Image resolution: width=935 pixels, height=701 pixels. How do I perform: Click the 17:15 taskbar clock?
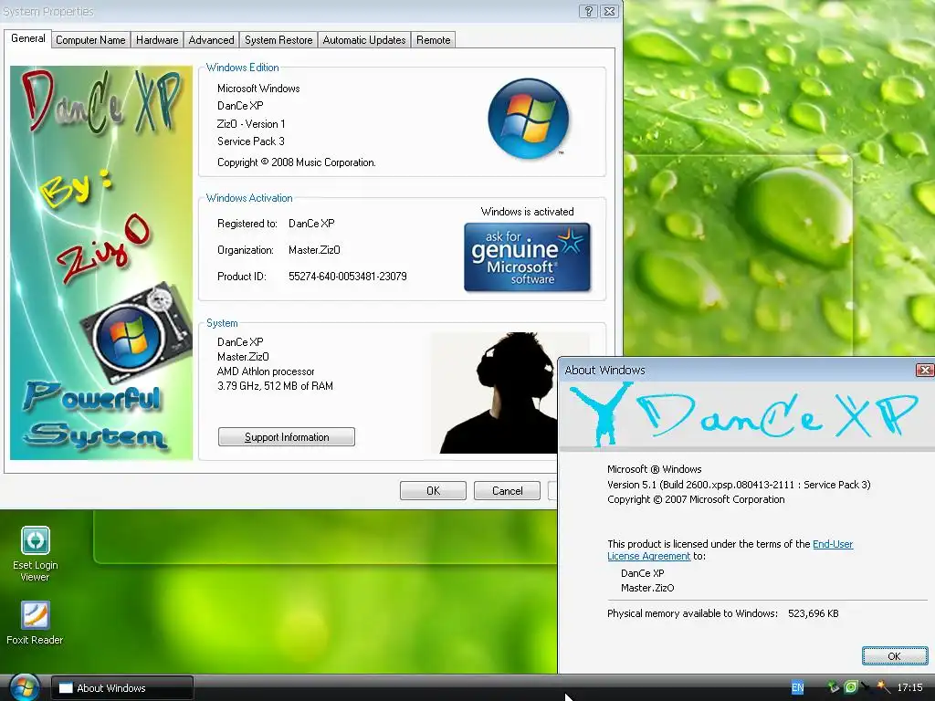pos(909,687)
